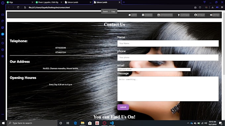This screenshot has width=225, height=126.
Task: Open the downloads icon in browser toolbar
Action: coord(213,7)
